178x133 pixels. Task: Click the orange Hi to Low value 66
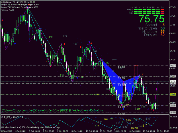162,32
